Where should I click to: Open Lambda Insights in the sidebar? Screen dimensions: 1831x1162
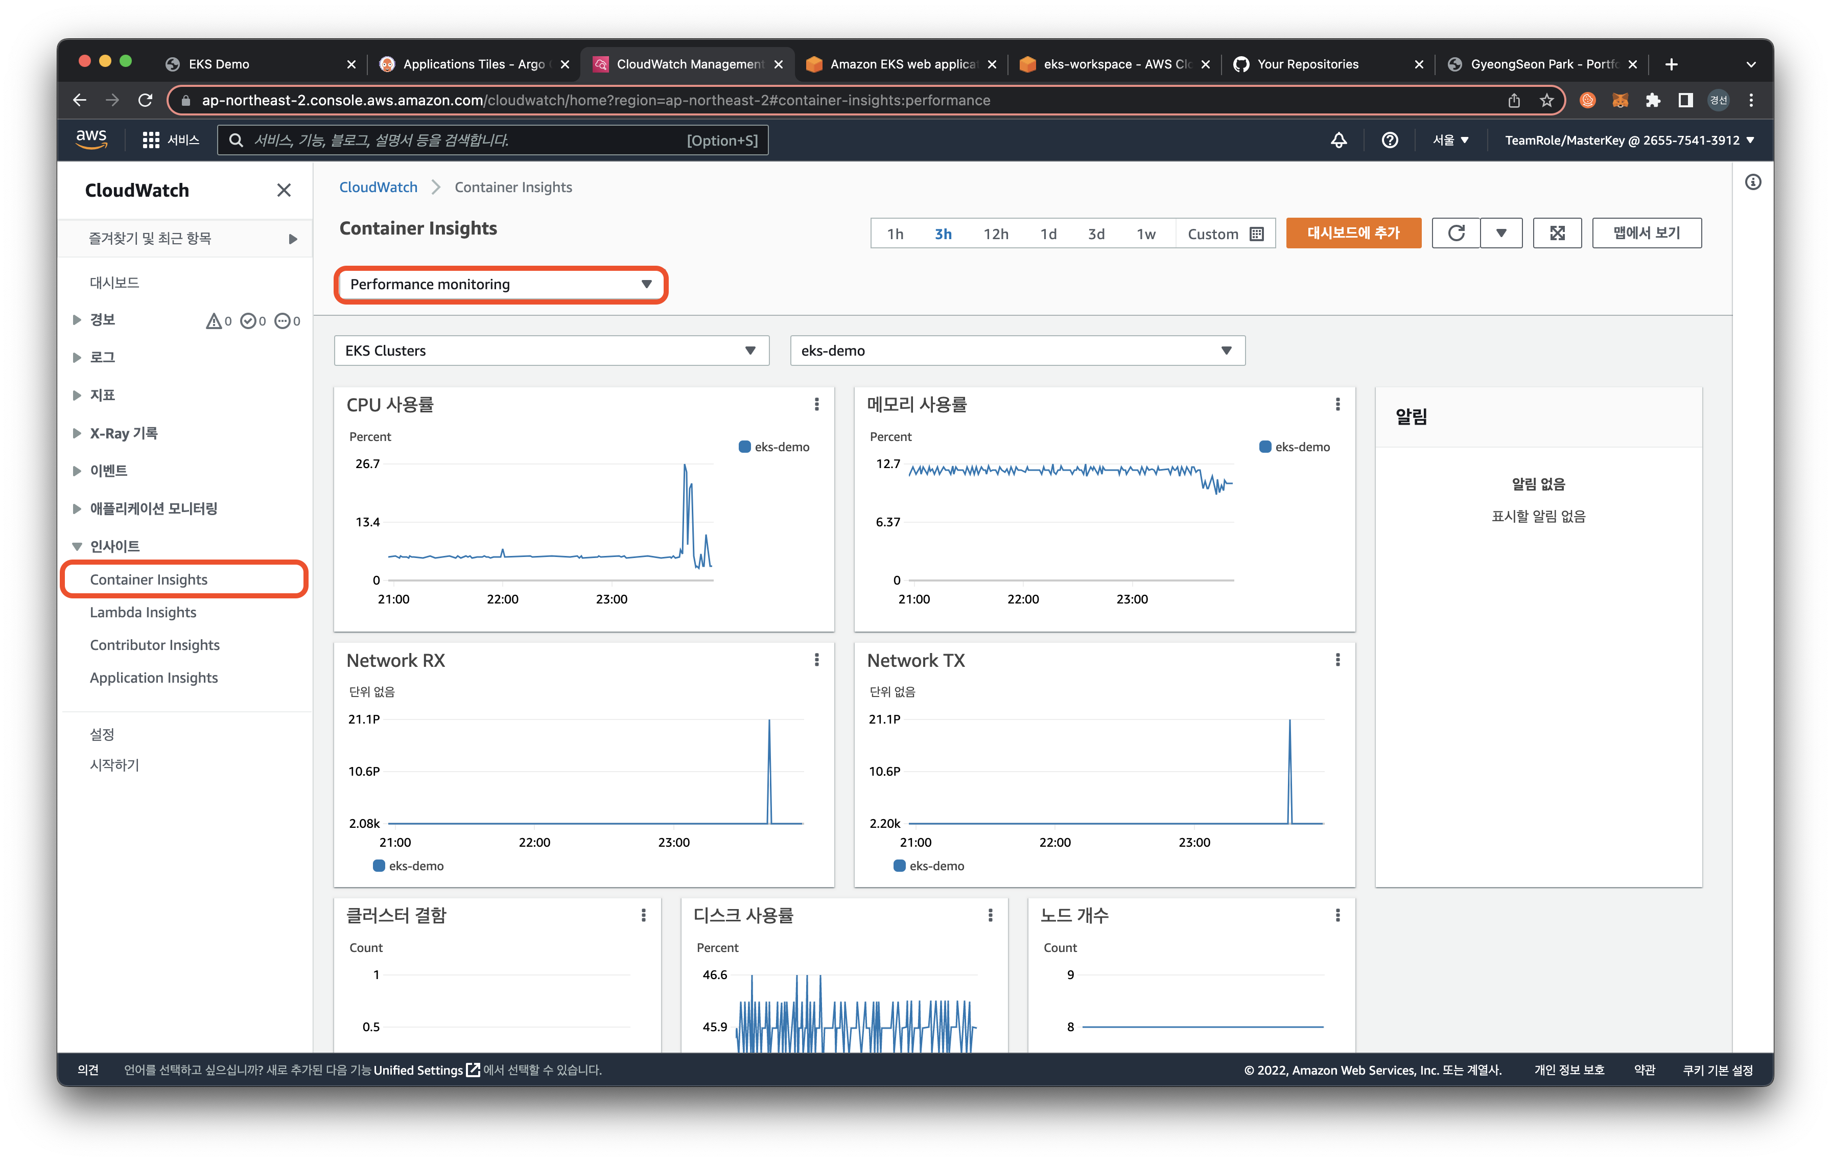(x=143, y=612)
